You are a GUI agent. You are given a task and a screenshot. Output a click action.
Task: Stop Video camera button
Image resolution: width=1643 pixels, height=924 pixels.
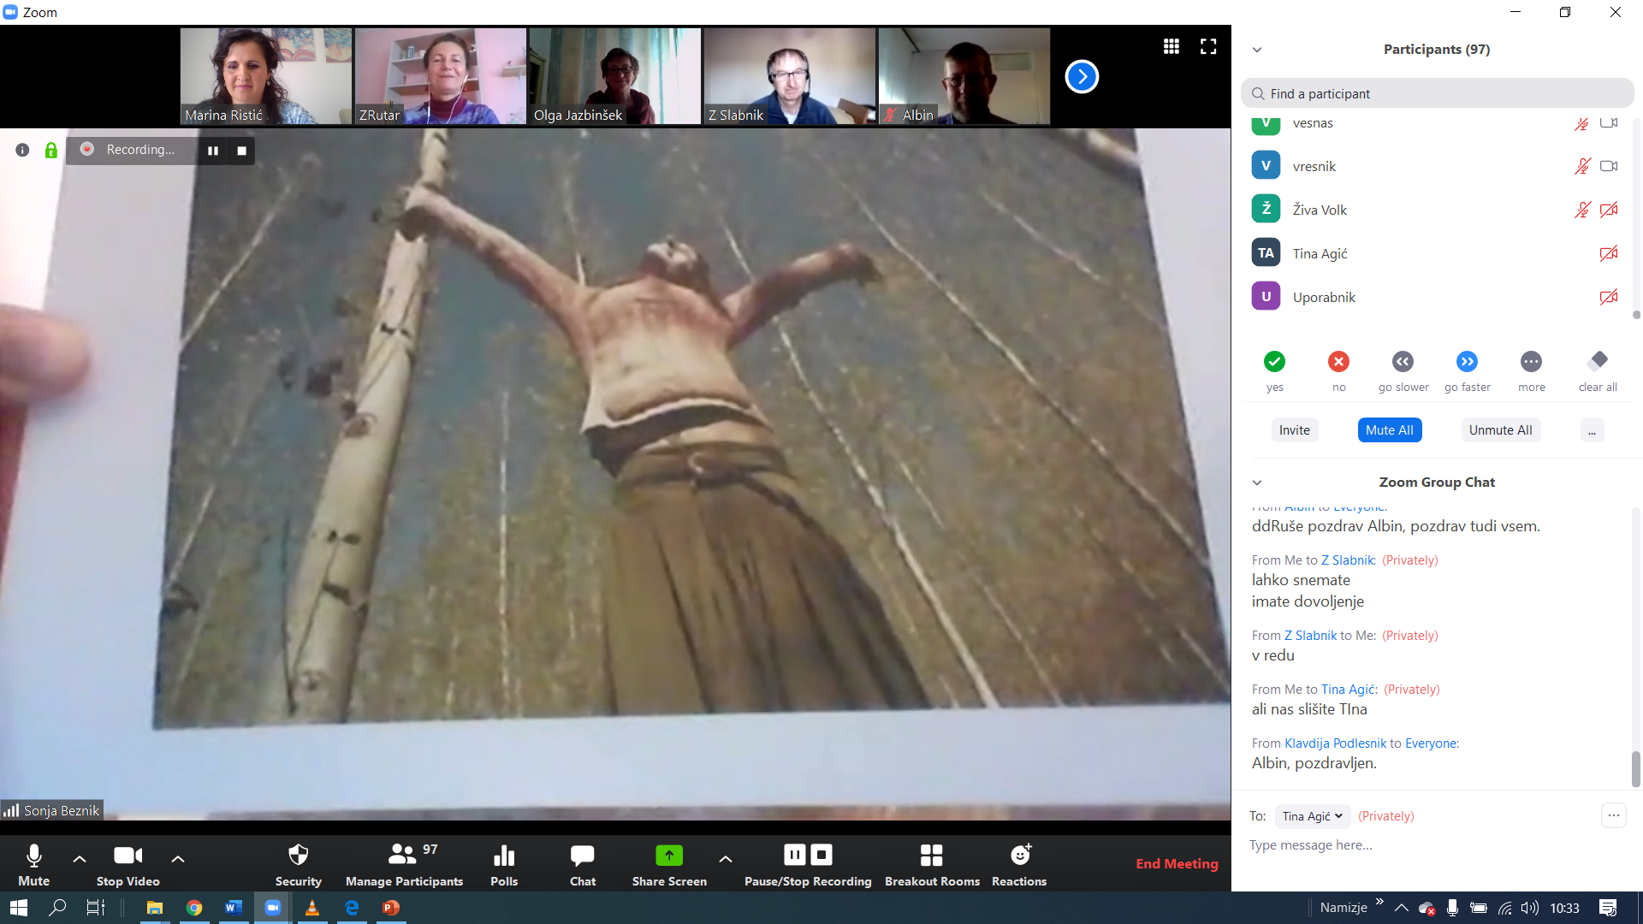128,864
